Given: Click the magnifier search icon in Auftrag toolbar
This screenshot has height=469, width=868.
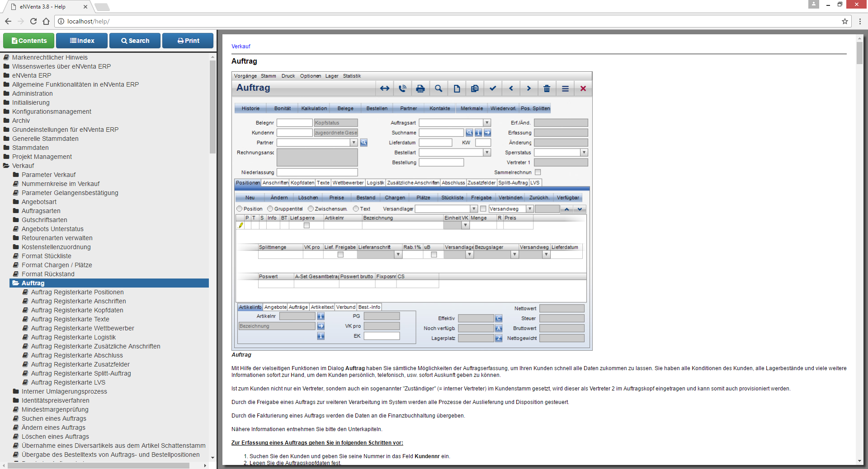Looking at the screenshot, I should pos(439,88).
